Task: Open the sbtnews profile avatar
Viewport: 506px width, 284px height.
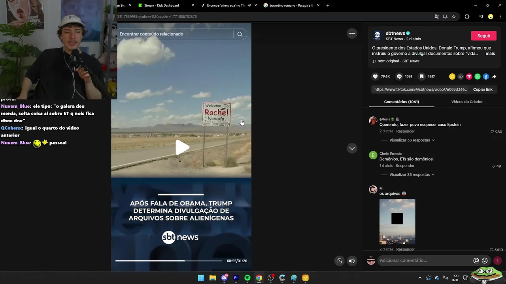Action: tap(377, 35)
